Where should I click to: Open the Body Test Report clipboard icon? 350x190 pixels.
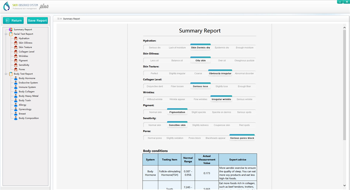coord(10,74)
